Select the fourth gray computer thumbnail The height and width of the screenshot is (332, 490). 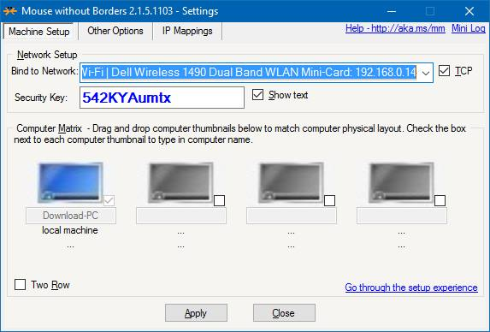pyautogui.click(x=401, y=182)
